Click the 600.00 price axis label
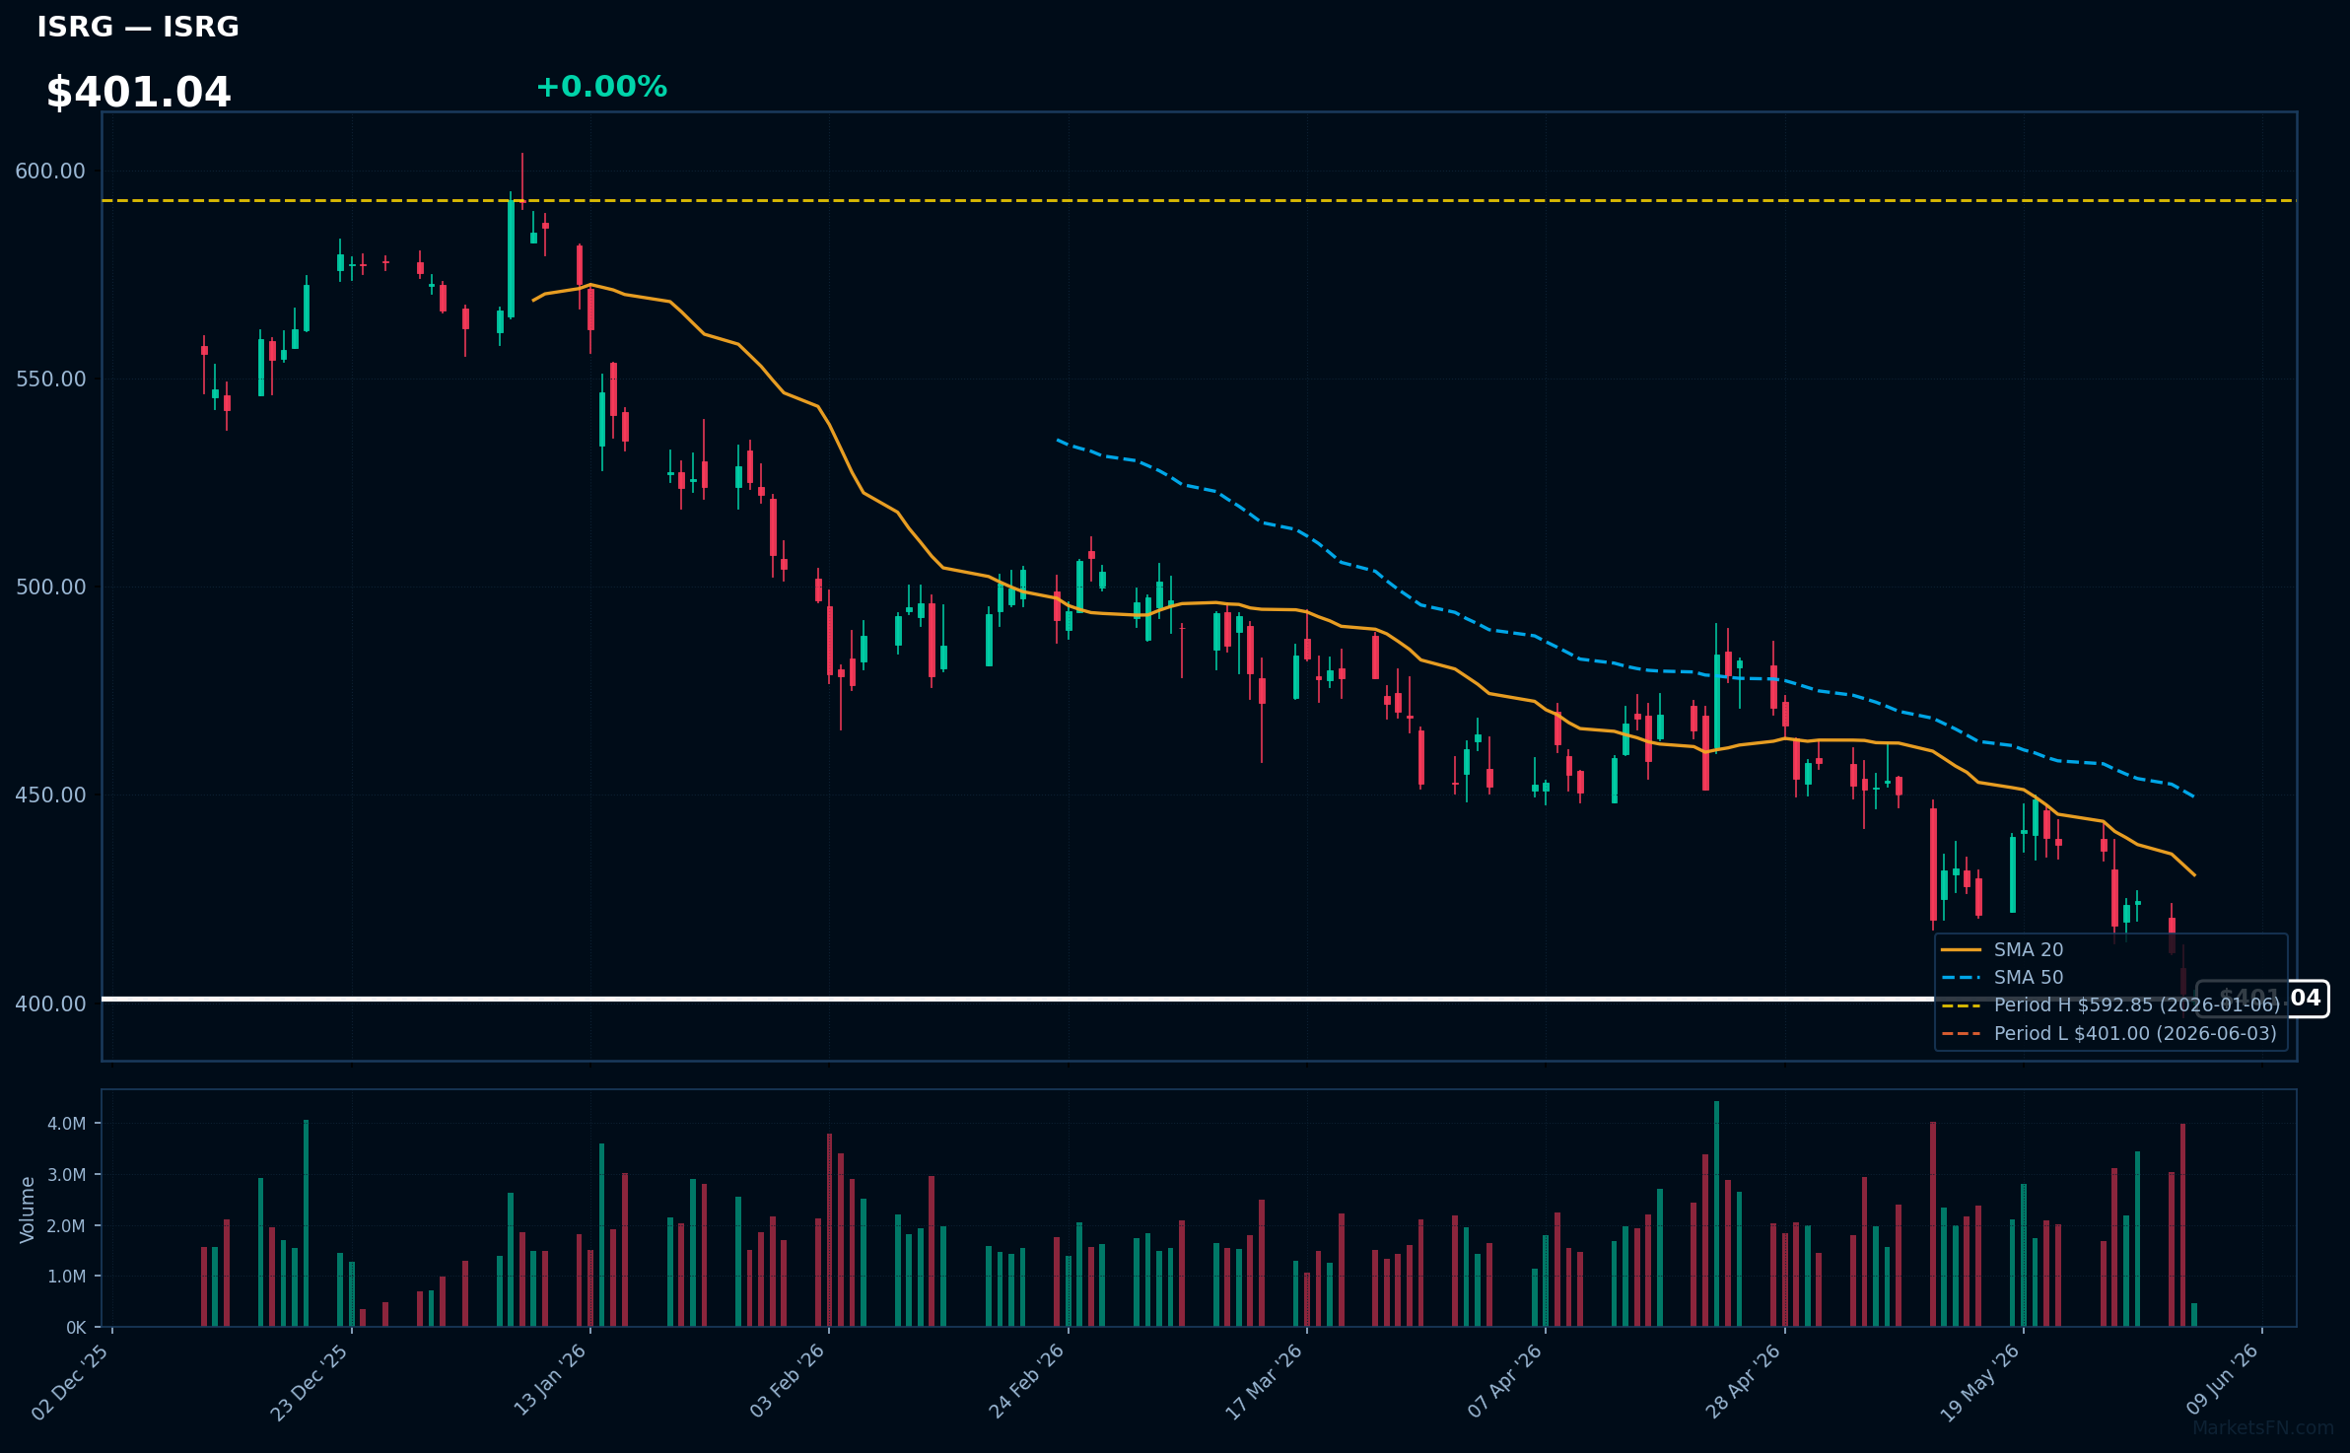 50,172
